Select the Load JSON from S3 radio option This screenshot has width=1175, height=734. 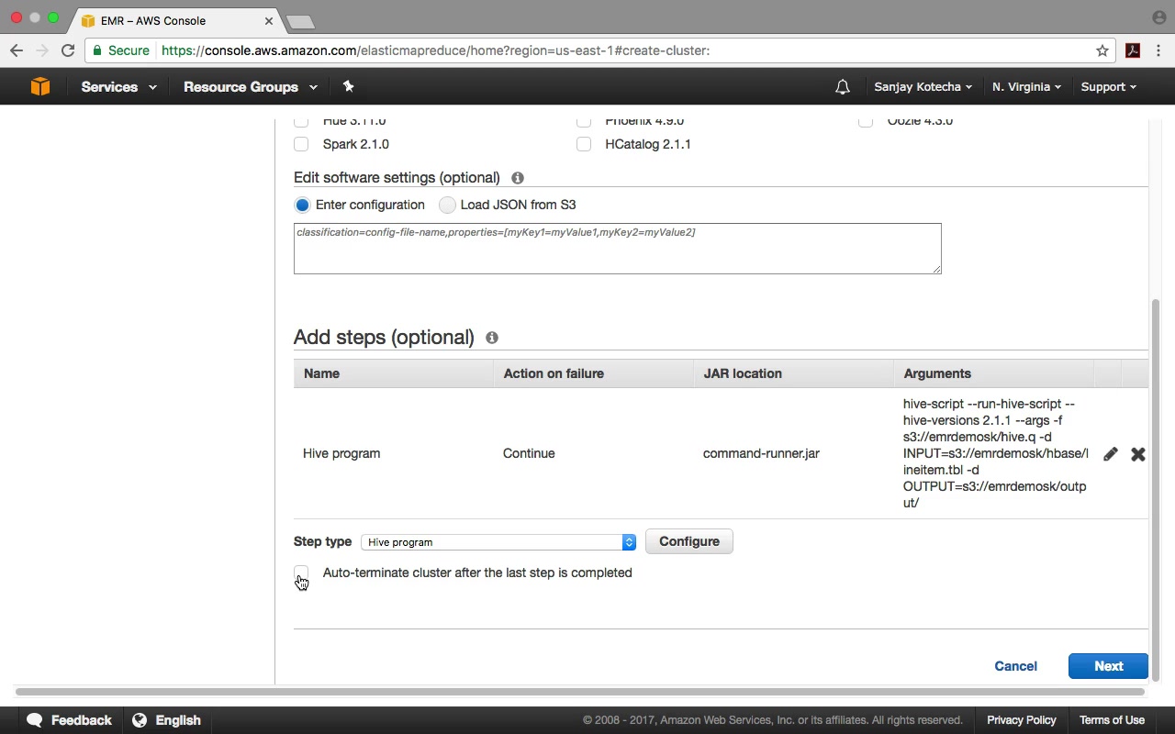pos(447,205)
